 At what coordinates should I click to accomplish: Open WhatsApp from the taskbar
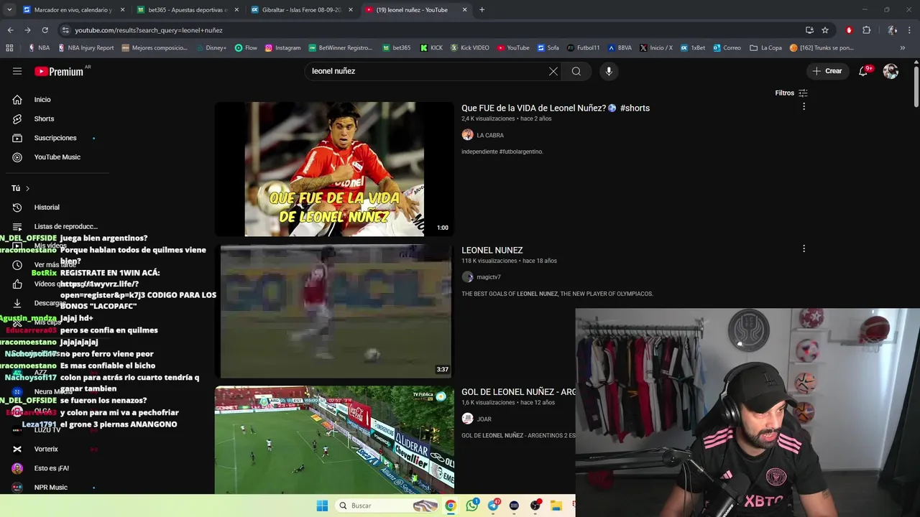[x=471, y=506]
